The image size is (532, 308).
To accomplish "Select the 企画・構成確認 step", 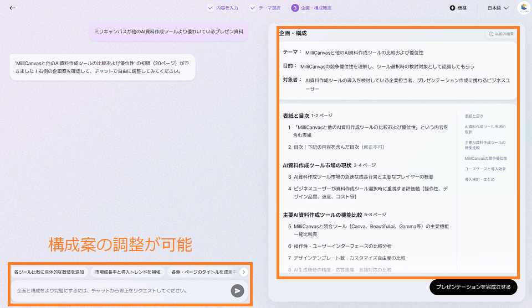I will 311,8.
